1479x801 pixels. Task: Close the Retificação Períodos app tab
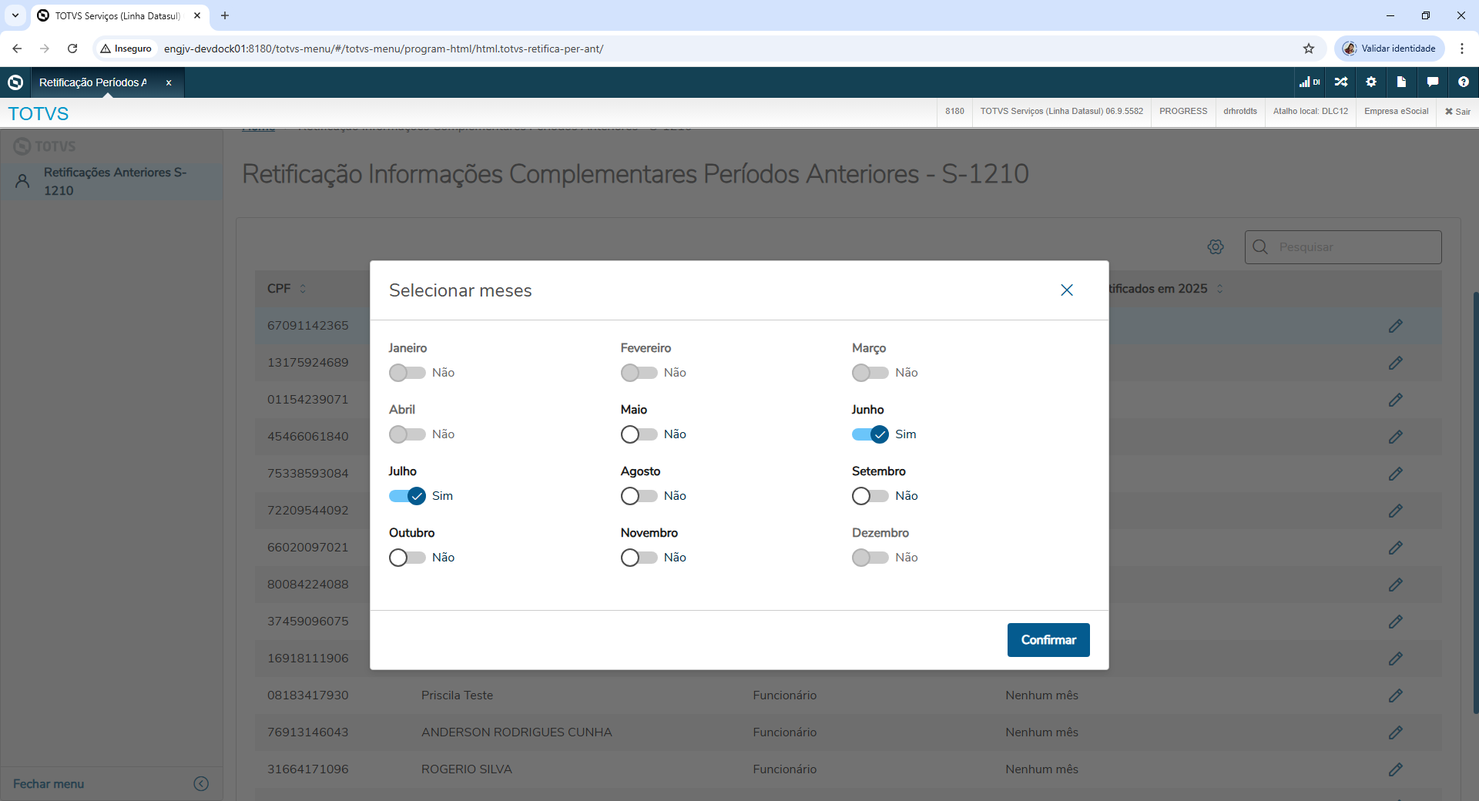[169, 83]
